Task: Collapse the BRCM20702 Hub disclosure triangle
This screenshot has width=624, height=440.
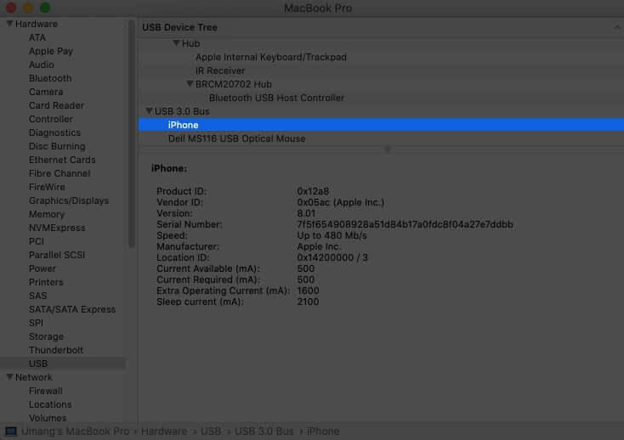Action: pyautogui.click(x=190, y=84)
